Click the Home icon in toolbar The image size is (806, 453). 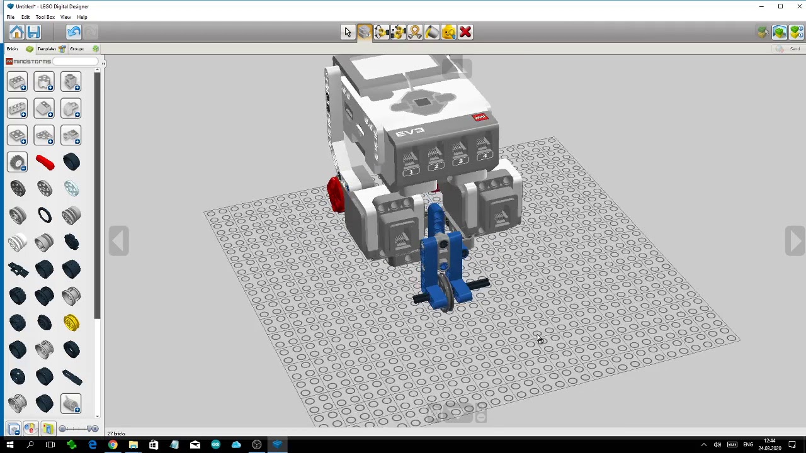tap(16, 32)
